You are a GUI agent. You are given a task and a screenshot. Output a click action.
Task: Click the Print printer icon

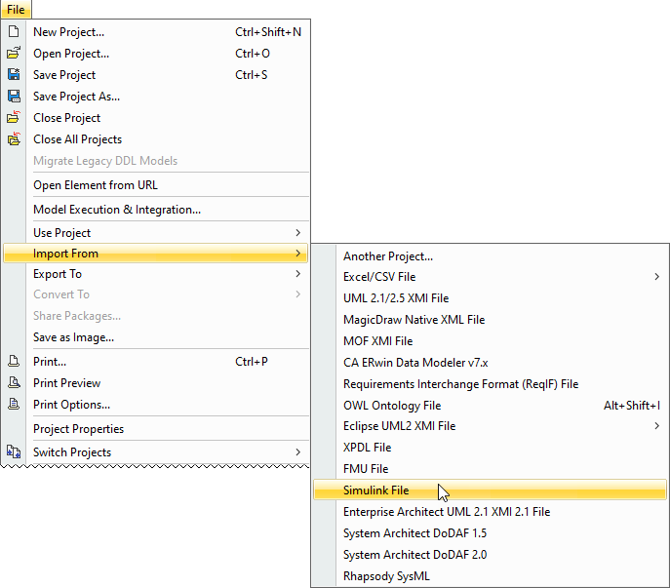pyautogui.click(x=14, y=362)
